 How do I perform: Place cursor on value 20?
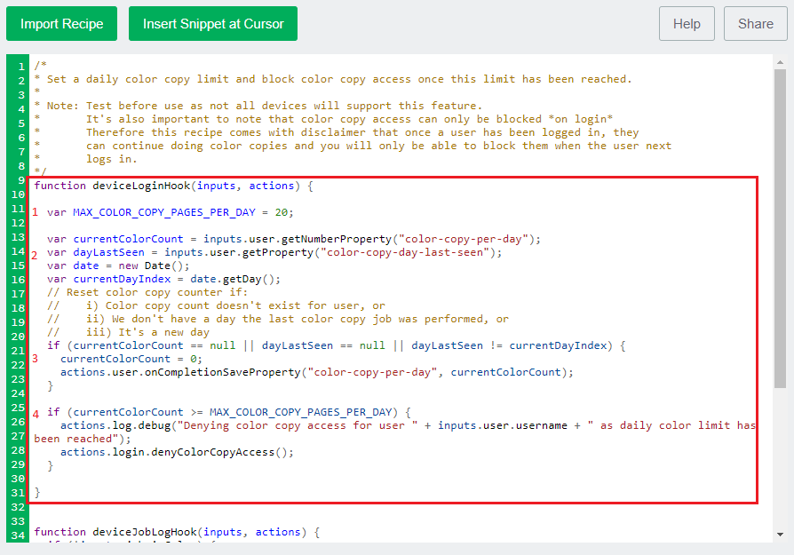click(x=282, y=213)
